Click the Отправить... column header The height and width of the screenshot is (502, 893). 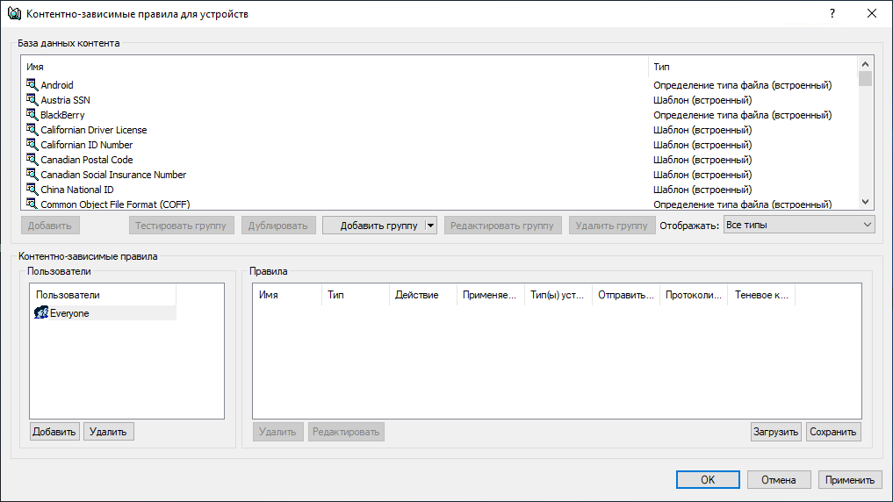[626, 295]
